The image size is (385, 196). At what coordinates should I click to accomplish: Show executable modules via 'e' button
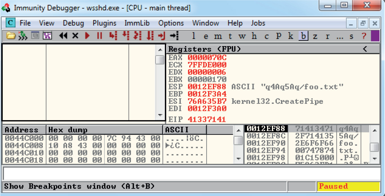pyautogui.click(x=206, y=36)
